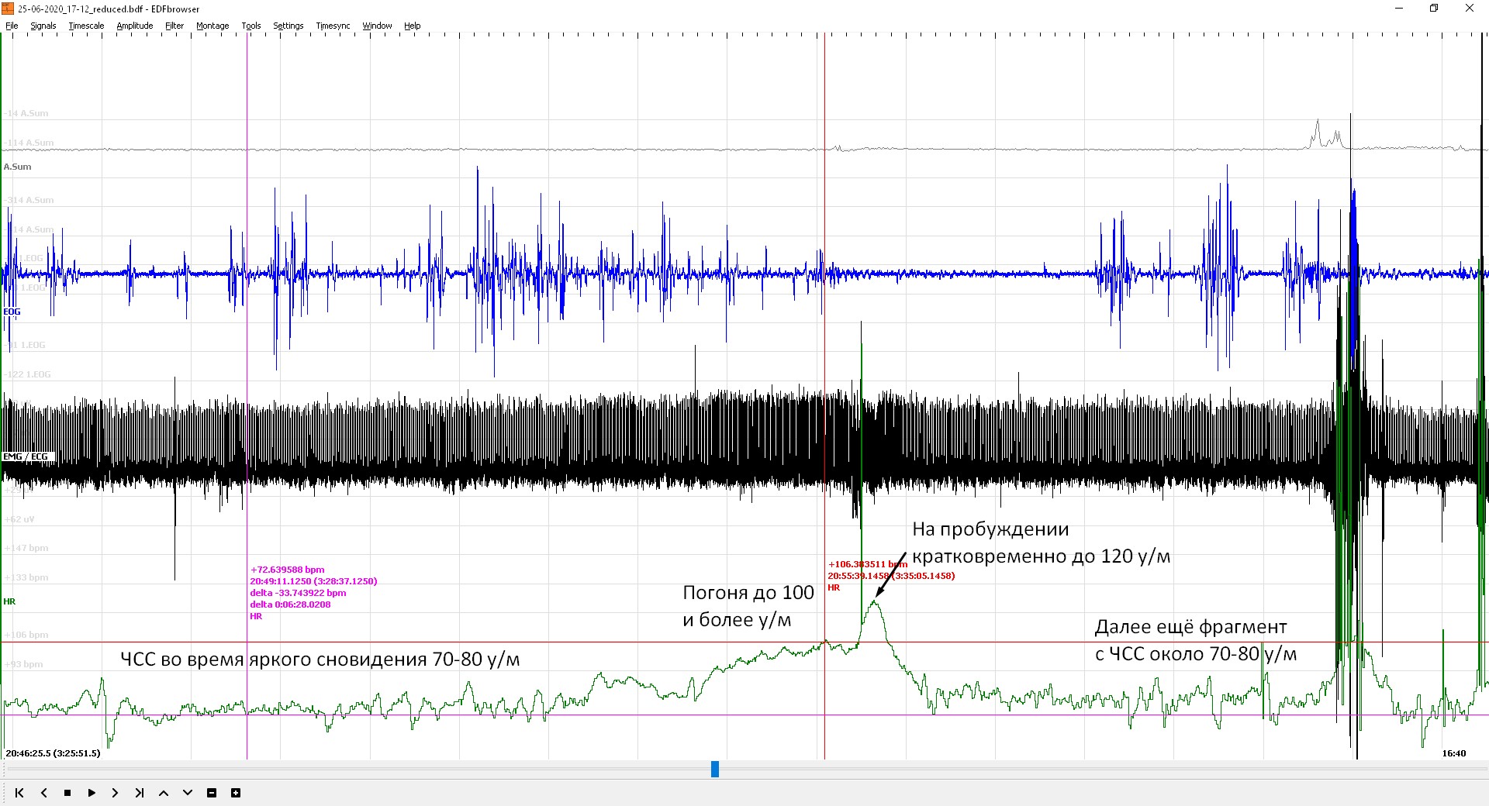Click the faint '+93 bpm' ruler label

tap(24, 664)
